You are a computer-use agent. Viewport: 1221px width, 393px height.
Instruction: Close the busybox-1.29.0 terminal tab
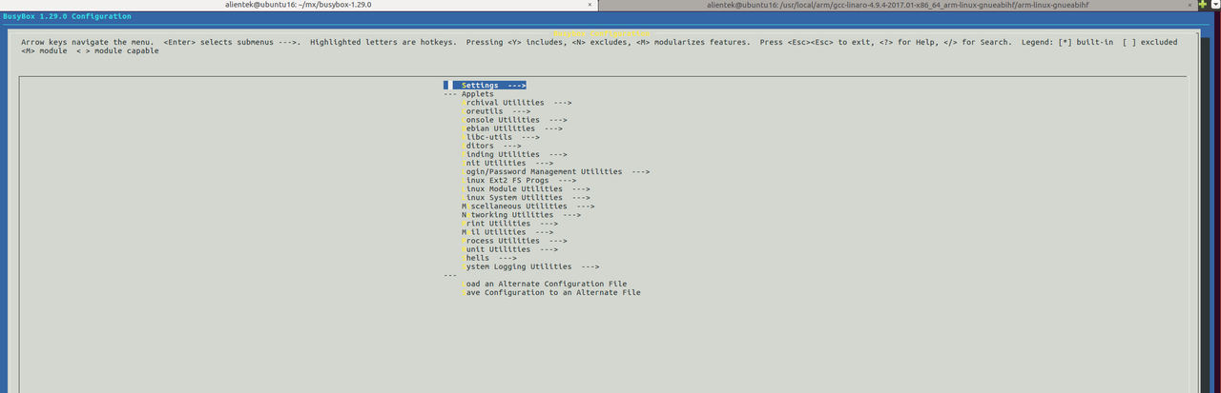coord(590,5)
